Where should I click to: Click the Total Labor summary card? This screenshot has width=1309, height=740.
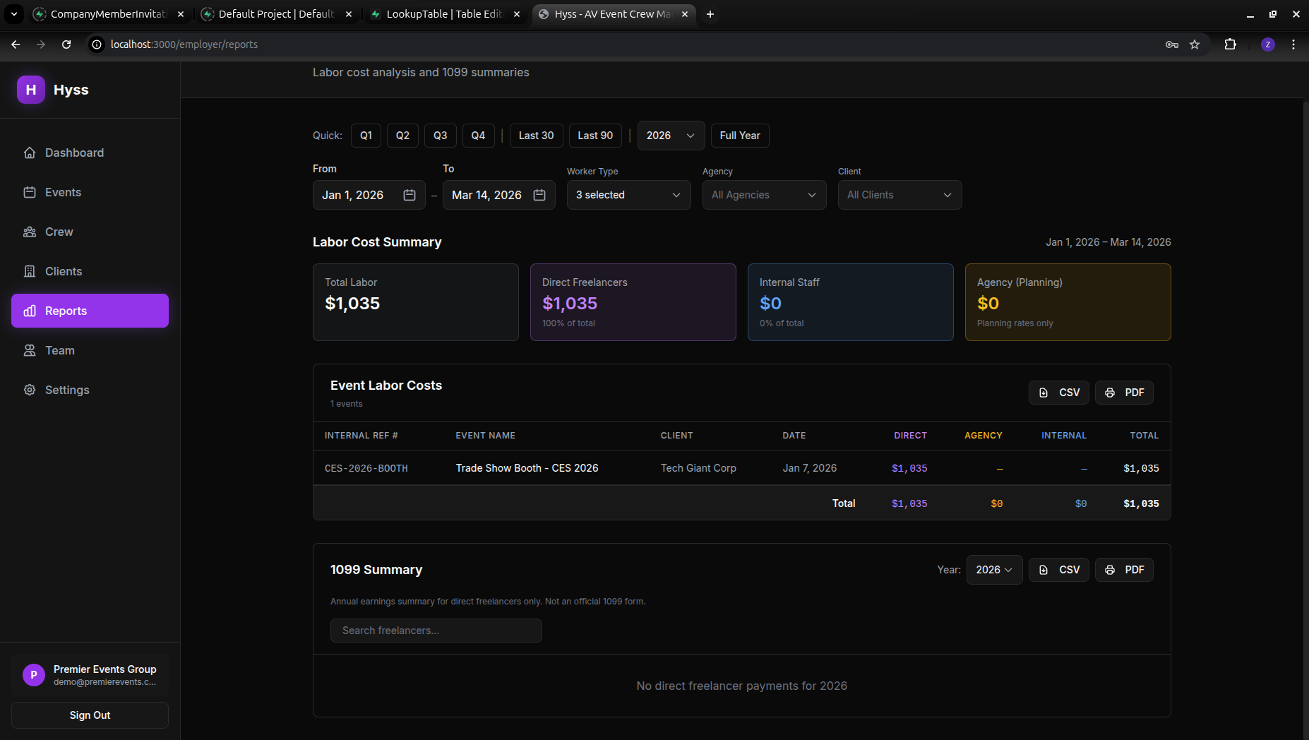[415, 302]
